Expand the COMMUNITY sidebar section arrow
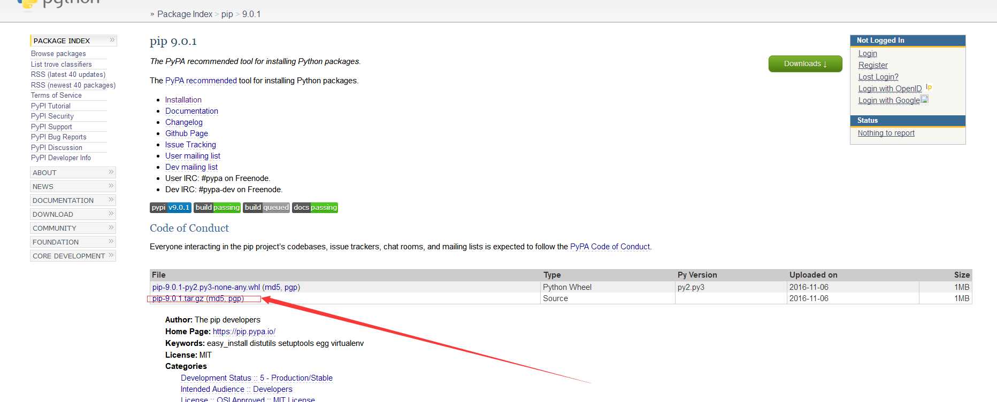Screen dimensions: 997x402 (x=111, y=227)
